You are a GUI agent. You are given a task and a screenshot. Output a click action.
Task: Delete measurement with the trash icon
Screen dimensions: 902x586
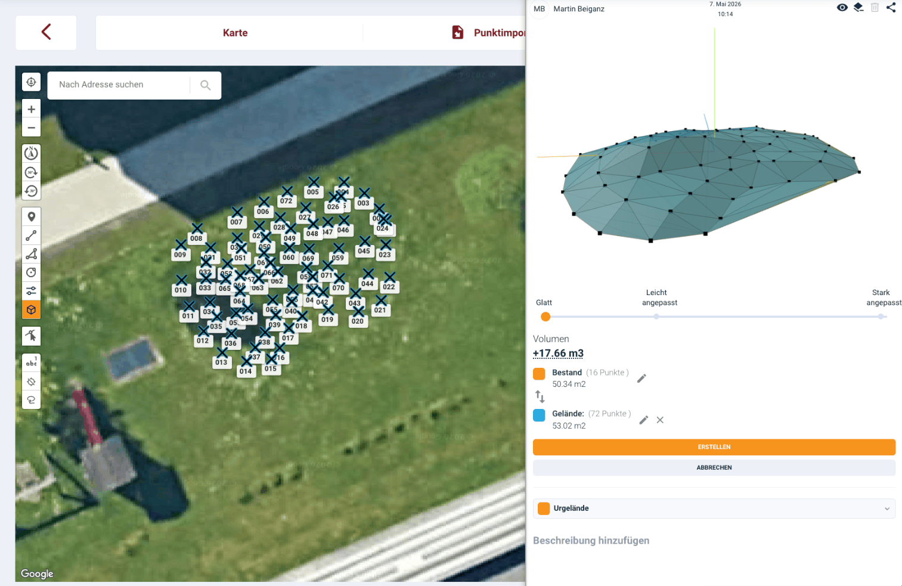875,8
